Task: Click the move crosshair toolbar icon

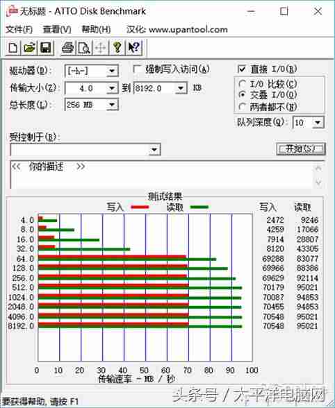Action: [101, 48]
